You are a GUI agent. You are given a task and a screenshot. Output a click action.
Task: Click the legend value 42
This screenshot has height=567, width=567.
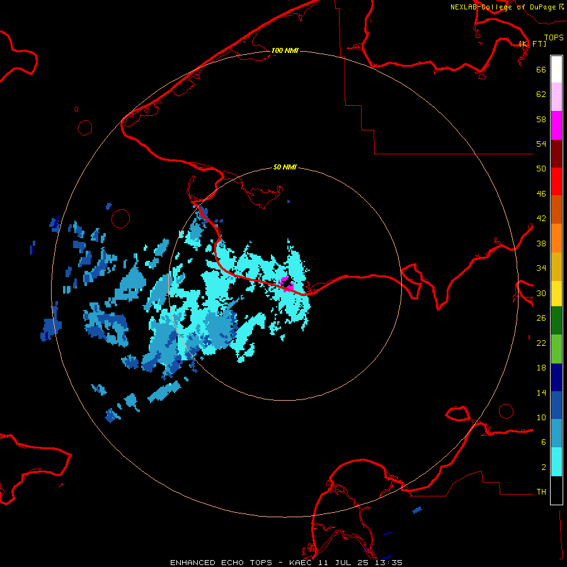[541, 218]
